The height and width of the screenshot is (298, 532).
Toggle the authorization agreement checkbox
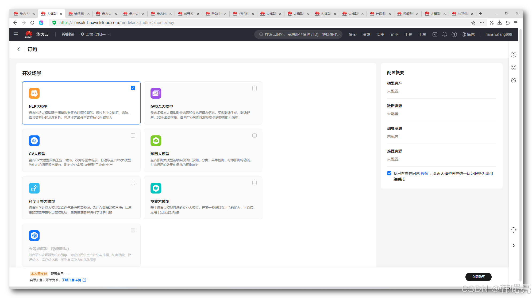389,173
